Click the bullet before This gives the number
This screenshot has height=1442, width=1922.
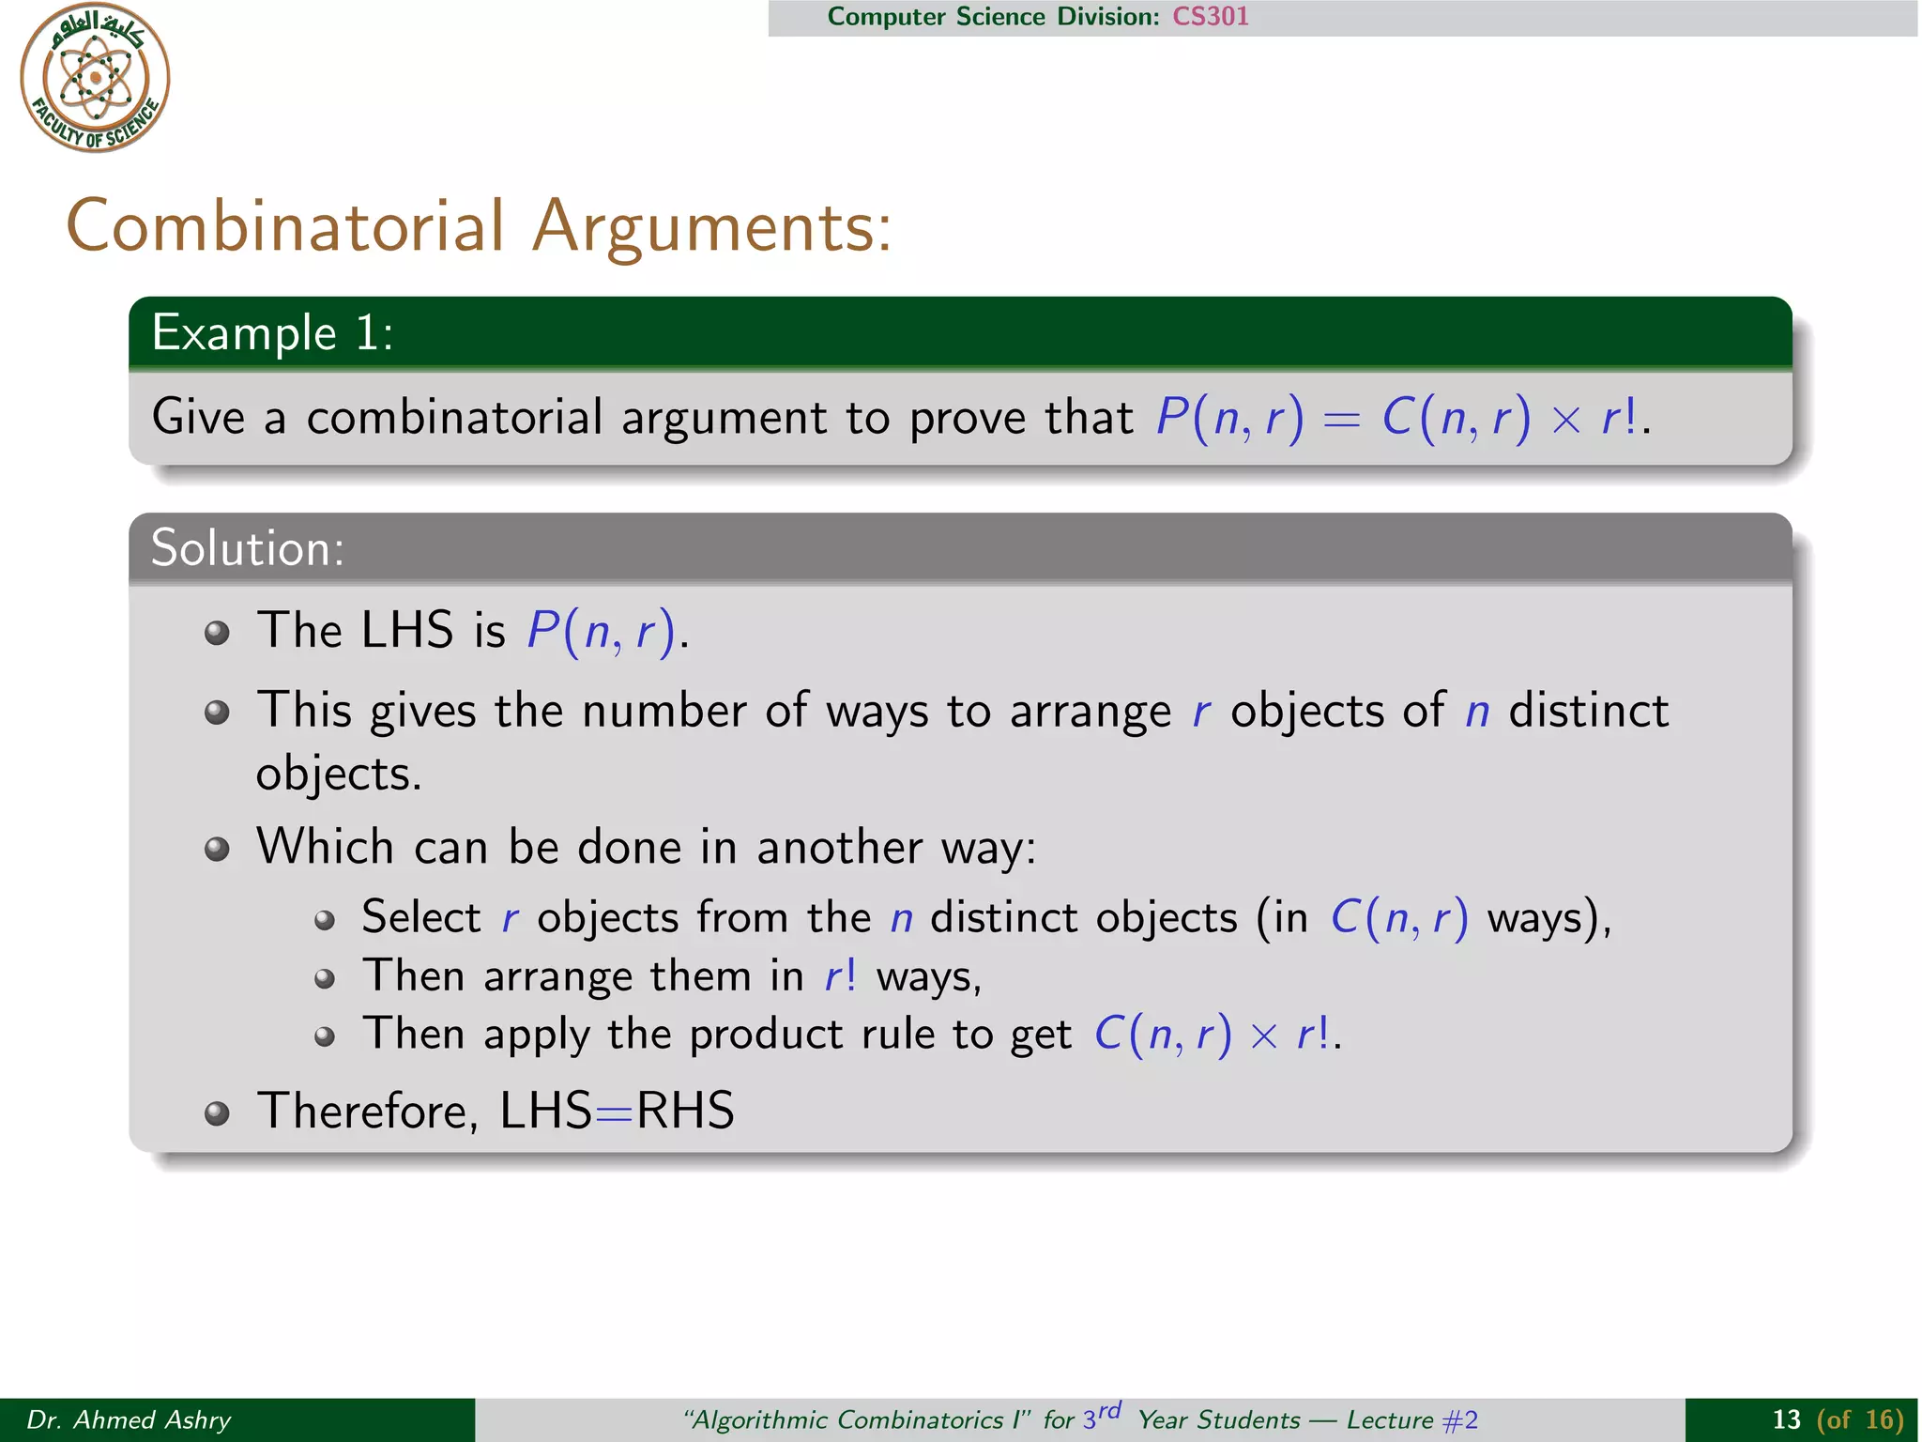217,713
